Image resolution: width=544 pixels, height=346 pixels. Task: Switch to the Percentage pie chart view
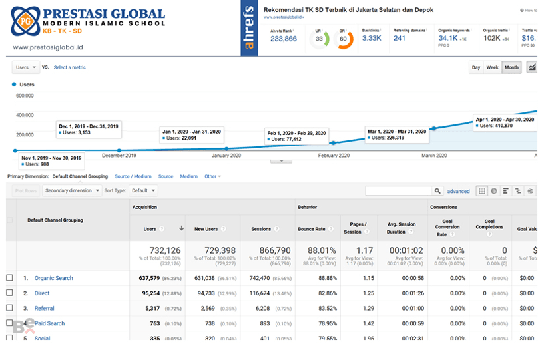pyautogui.click(x=494, y=191)
